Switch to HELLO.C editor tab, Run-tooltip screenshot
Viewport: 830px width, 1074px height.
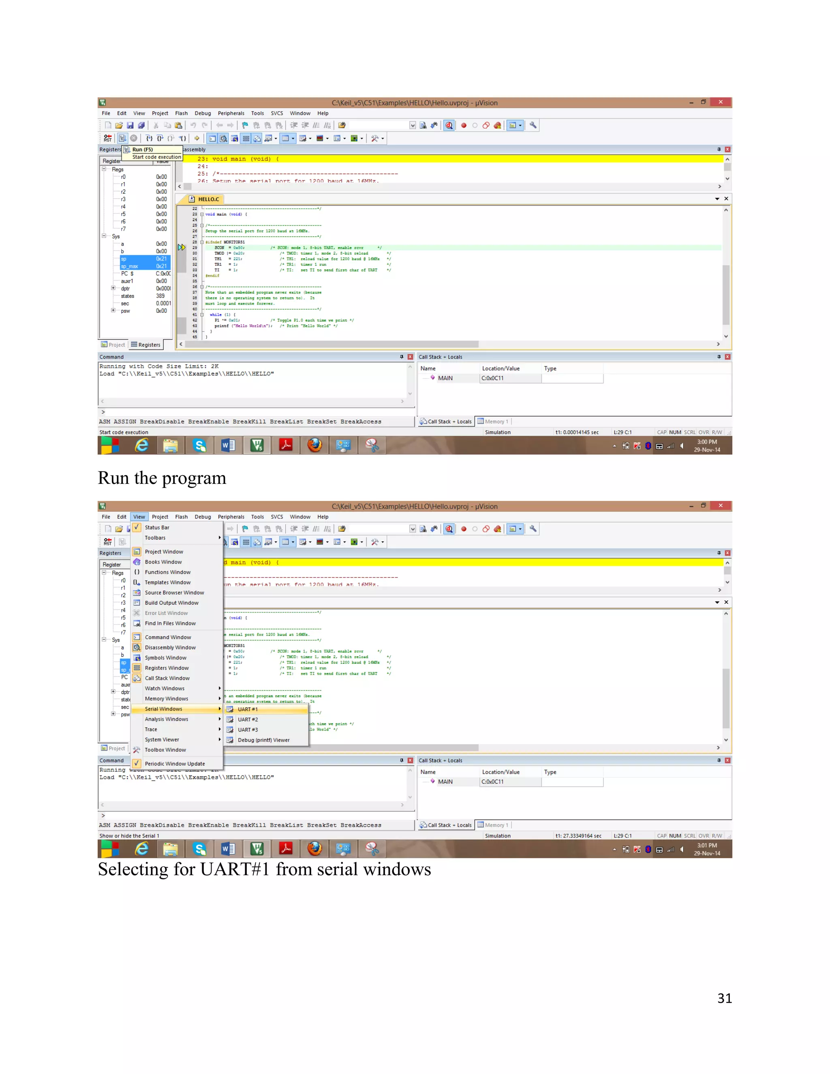205,199
